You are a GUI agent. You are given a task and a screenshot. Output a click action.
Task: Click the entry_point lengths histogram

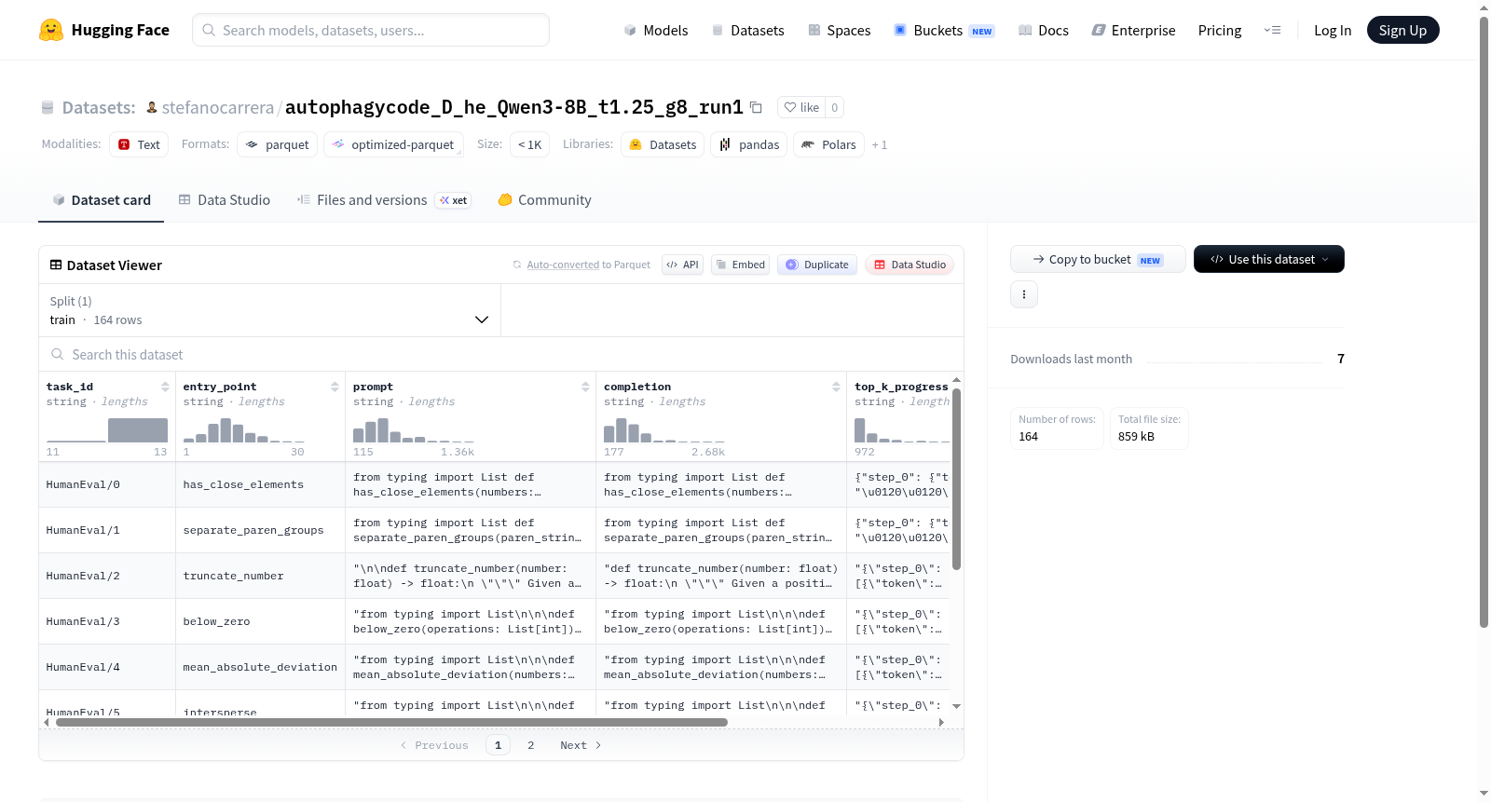tap(244, 430)
